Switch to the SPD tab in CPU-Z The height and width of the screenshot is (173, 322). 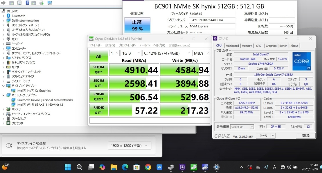(x=259, y=46)
